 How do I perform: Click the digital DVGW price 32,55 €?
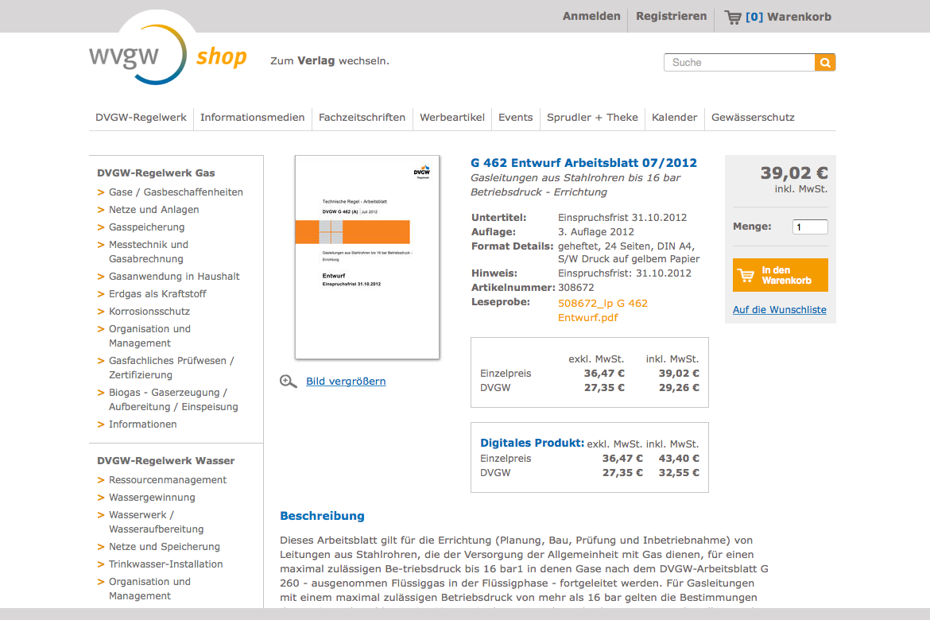(679, 473)
